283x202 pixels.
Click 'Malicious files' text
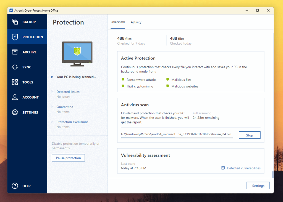point(181,80)
